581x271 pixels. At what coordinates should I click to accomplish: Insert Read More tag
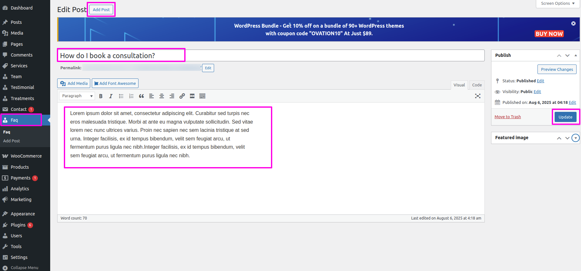(192, 96)
